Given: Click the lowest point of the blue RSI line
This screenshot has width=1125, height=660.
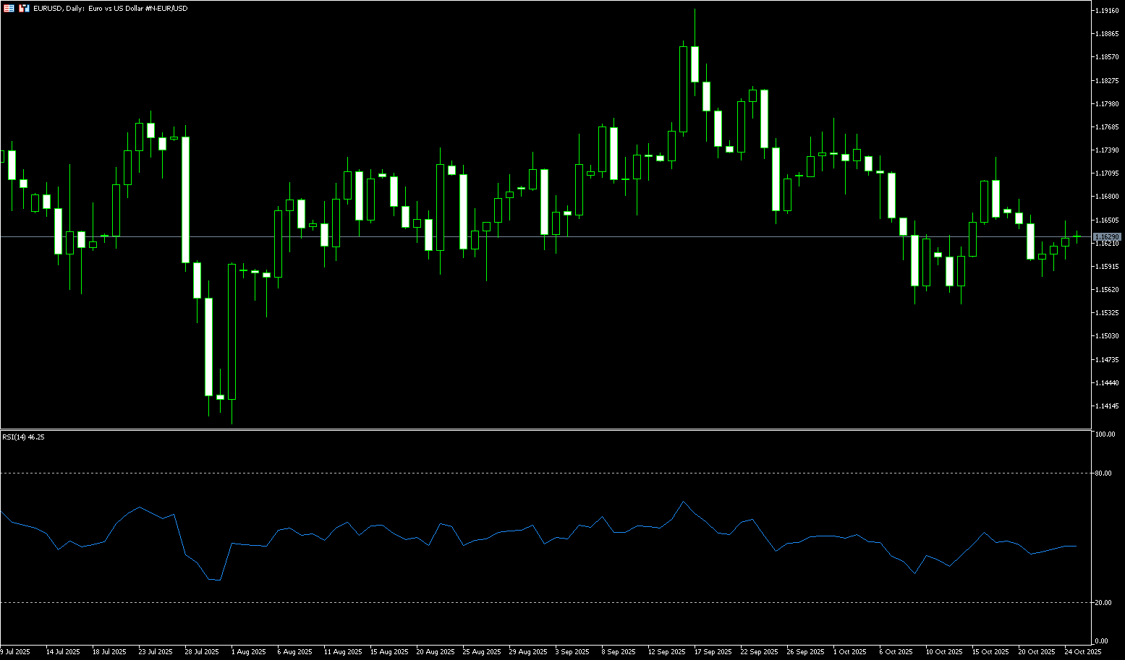Looking at the screenshot, I should click(219, 580).
